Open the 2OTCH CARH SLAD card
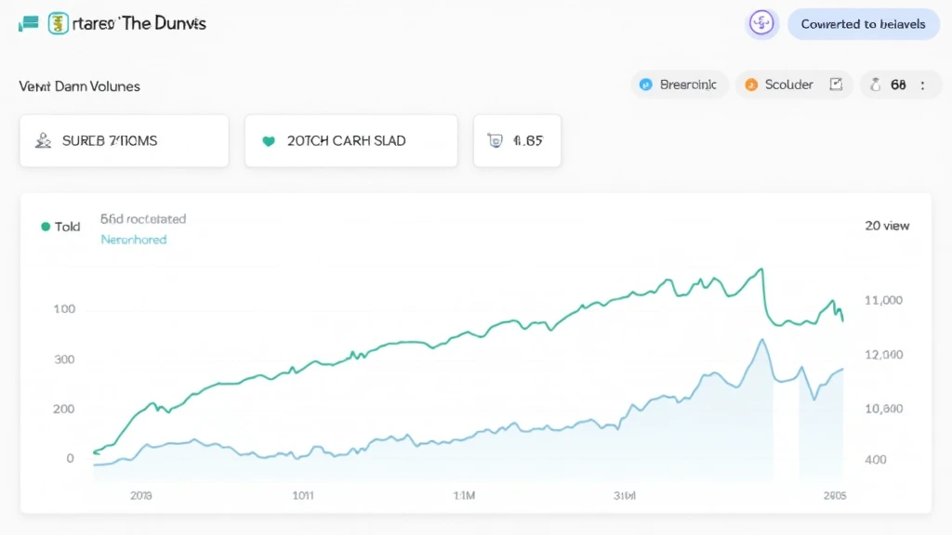The height and width of the screenshot is (535, 952). pos(350,141)
